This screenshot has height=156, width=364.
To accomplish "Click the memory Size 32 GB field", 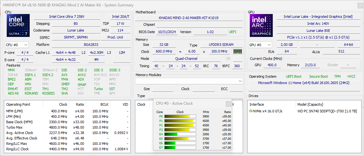I will (164, 45).
